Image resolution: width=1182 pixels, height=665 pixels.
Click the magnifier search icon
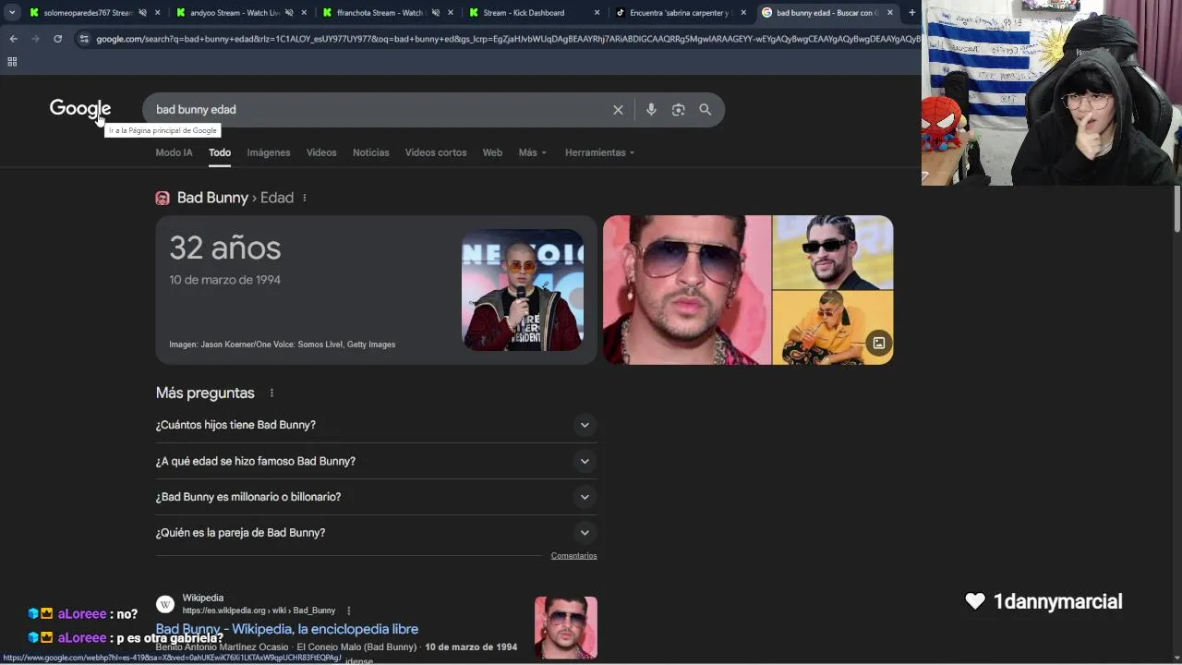click(x=705, y=110)
